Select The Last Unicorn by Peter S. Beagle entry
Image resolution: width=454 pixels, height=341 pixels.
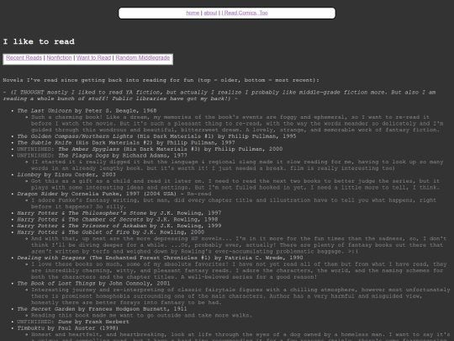tap(87, 111)
